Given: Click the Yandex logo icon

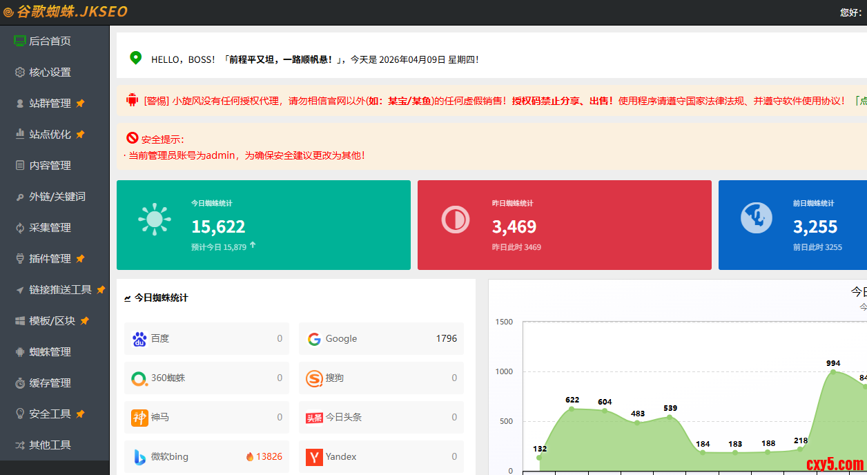Looking at the screenshot, I should tap(314, 457).
